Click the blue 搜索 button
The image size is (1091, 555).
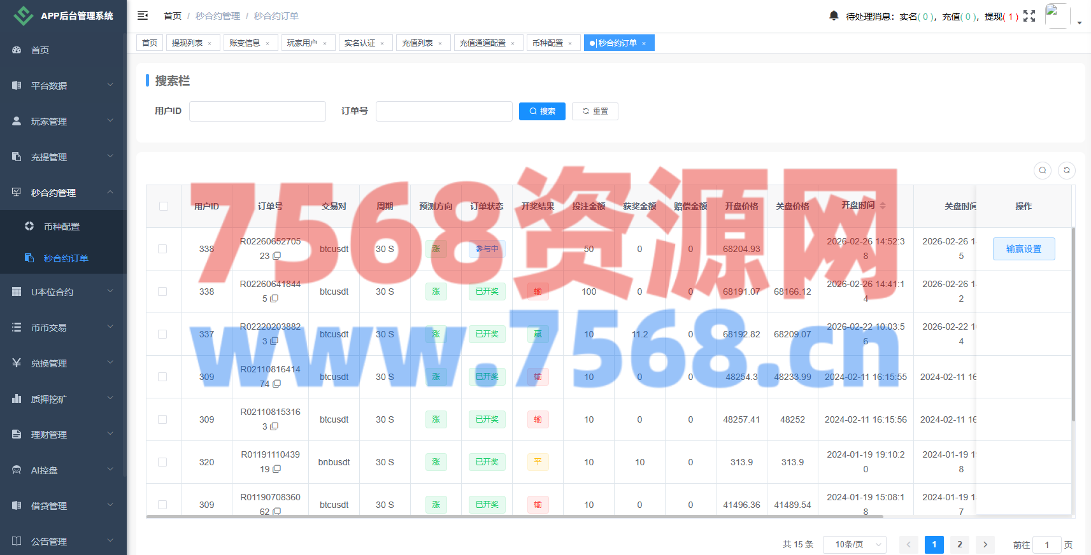[542, 111]
